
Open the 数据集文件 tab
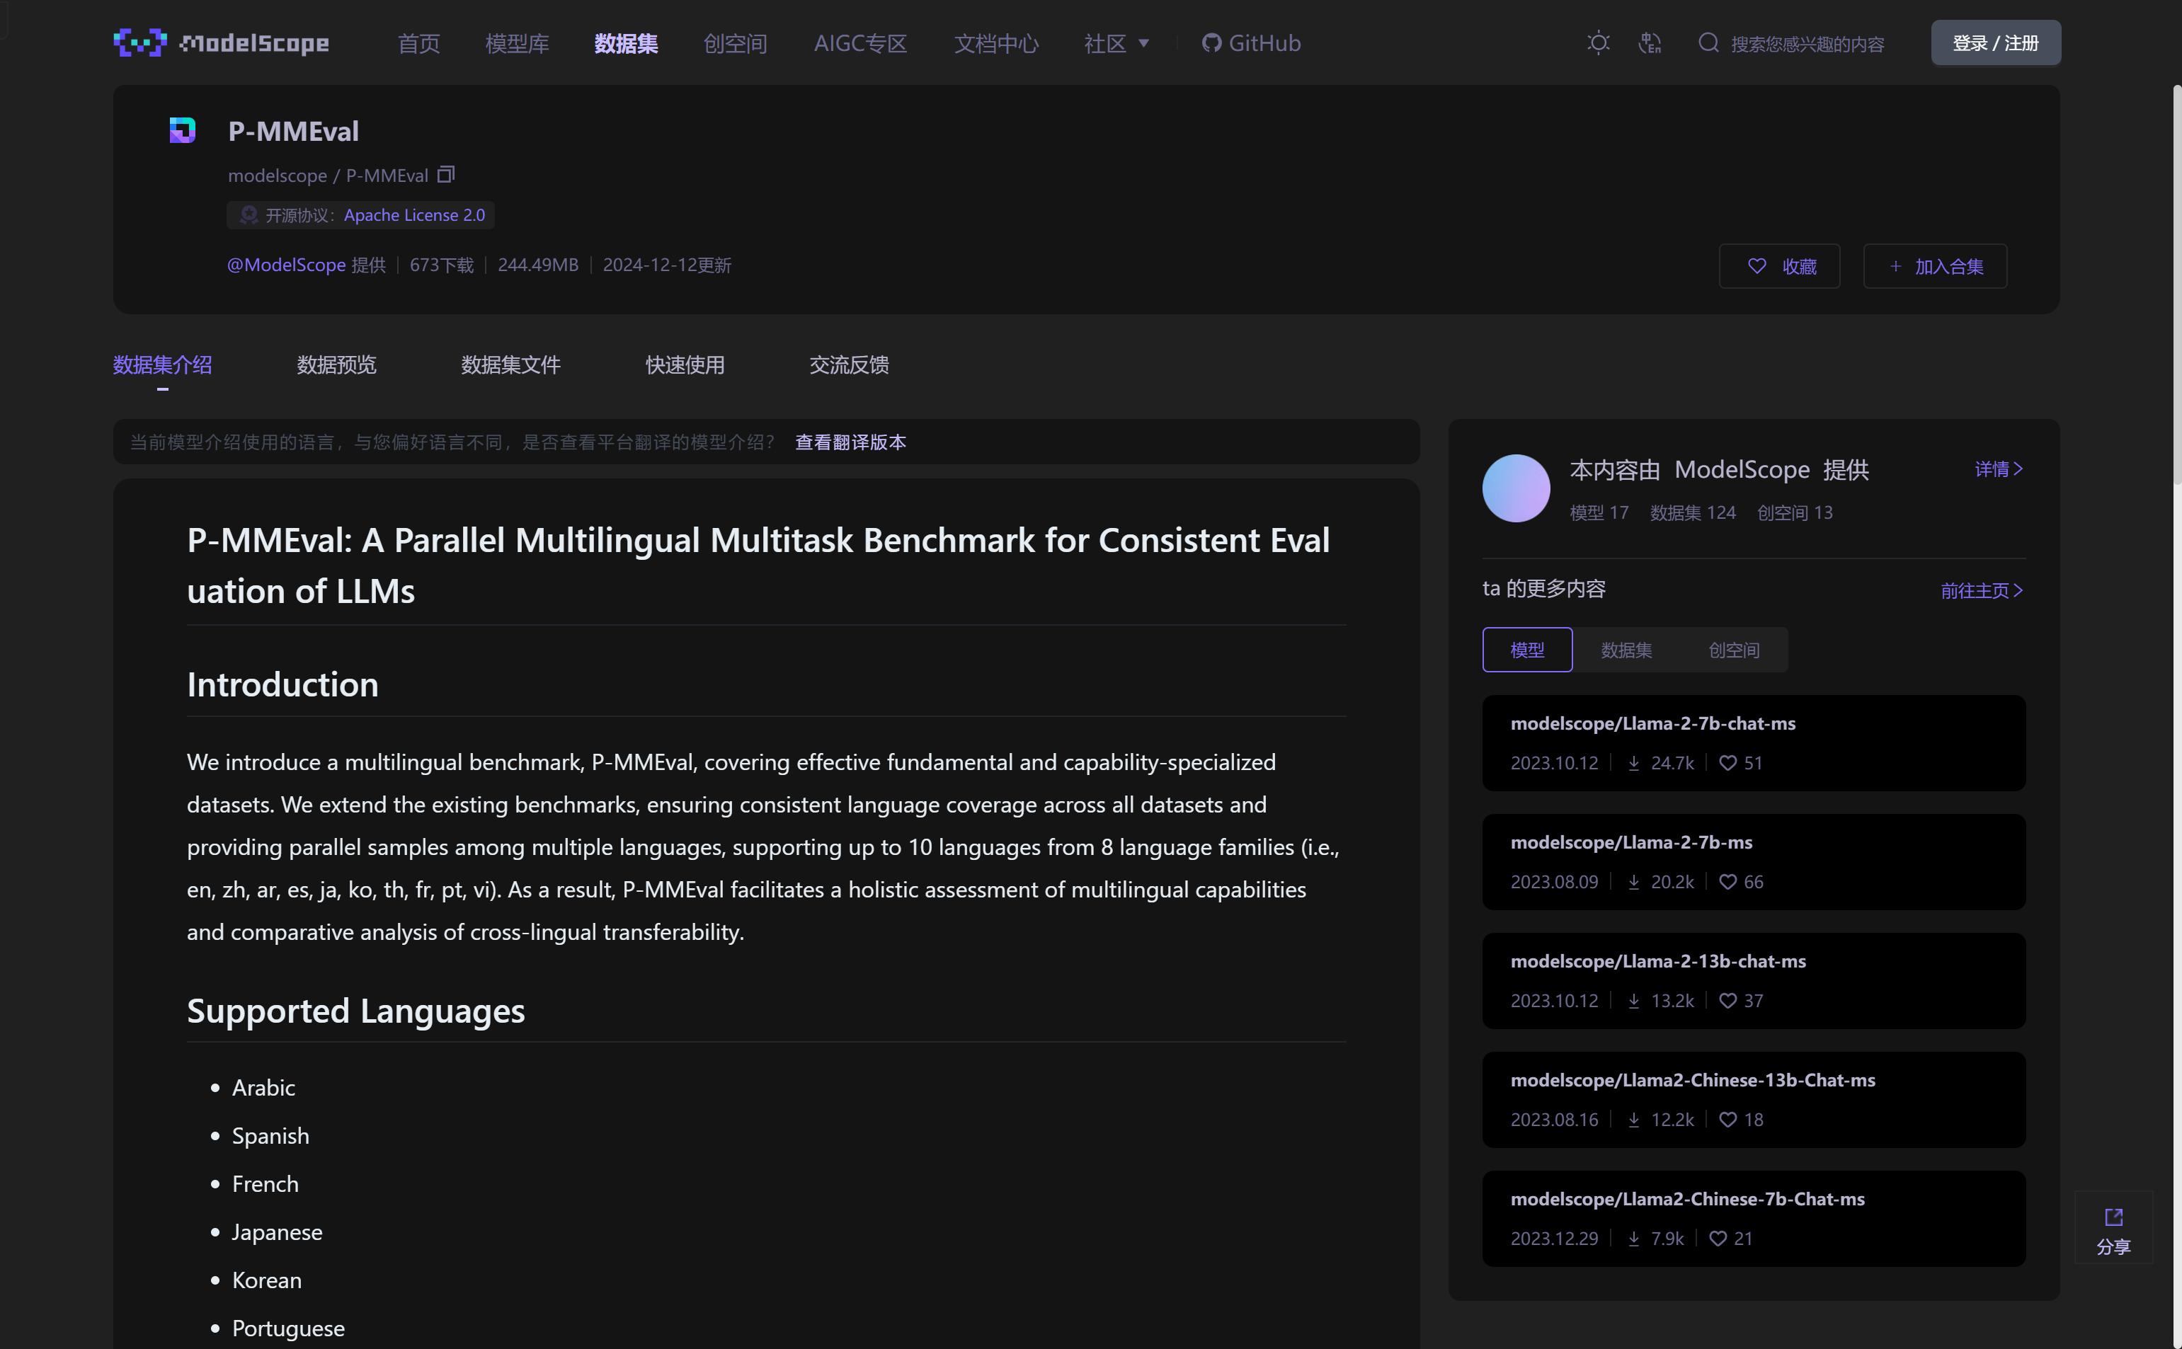510,365
